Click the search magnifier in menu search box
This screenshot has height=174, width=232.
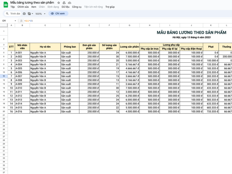pyautogui.click(x=7, y=14)
